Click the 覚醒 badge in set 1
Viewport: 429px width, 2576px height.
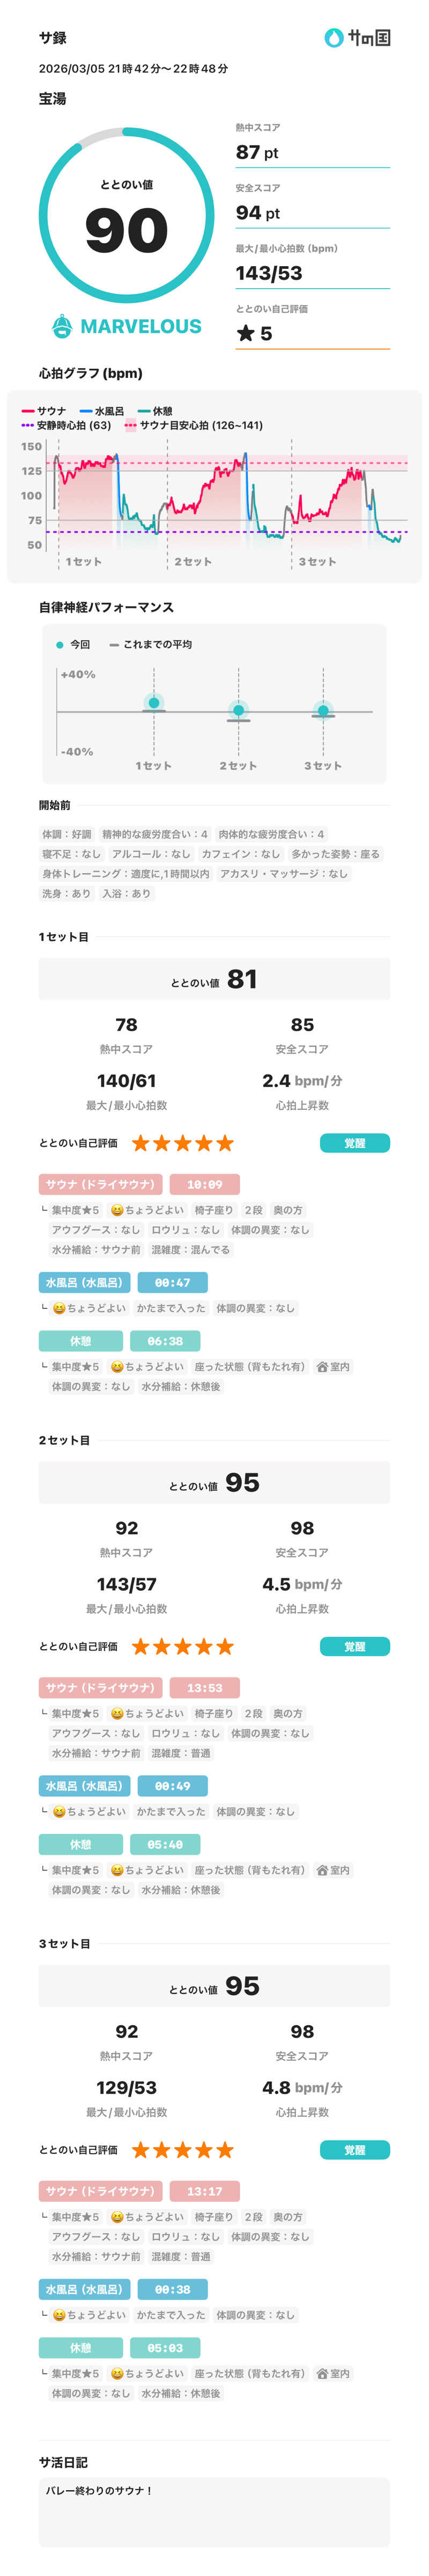tap(354, 1143)
